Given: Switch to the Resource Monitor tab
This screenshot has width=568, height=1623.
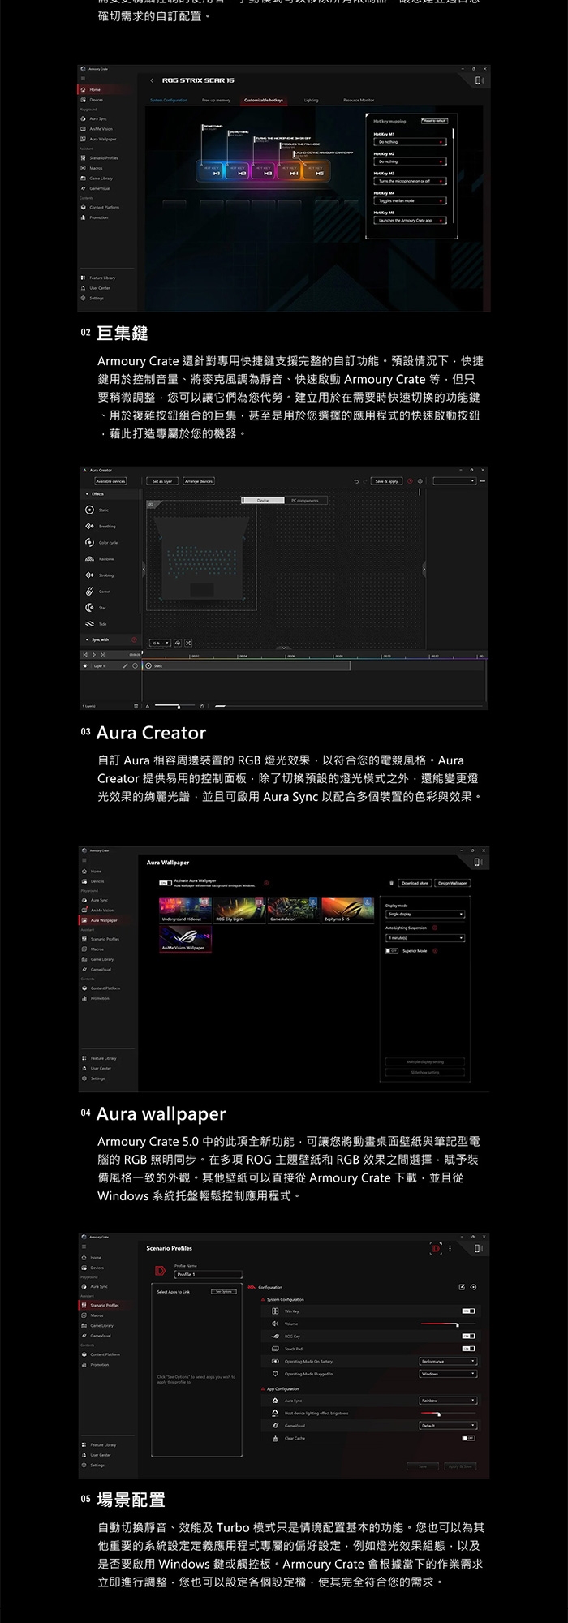Looking at the screenshot, I should click(358, 101).
